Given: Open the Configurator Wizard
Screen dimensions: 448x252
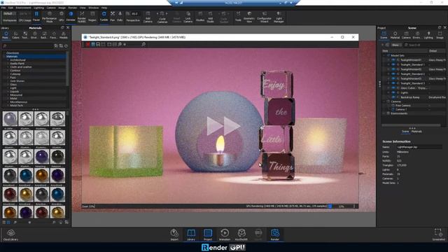Looking at the screenshot, I should tap(265, 17).
